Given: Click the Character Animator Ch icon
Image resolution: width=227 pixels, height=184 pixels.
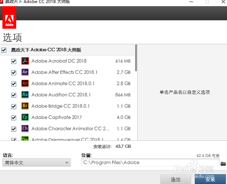Looking at the screenshot, I should point(25,129).
